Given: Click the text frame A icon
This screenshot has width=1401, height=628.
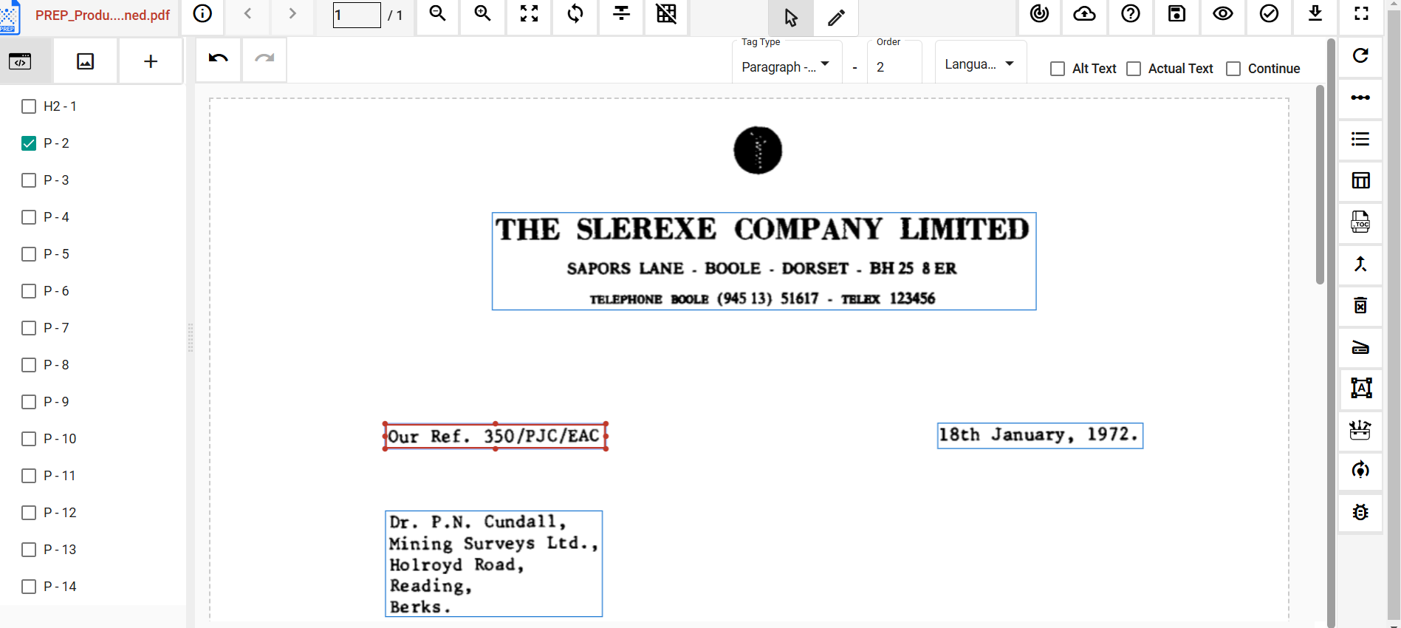Looking at the screenshot, I should click(1360, 388).
